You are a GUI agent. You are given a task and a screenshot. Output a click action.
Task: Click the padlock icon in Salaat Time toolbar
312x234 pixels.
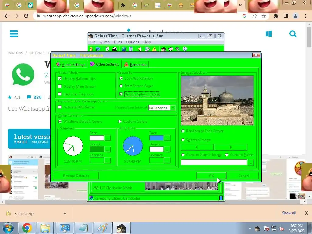point(91,49)
